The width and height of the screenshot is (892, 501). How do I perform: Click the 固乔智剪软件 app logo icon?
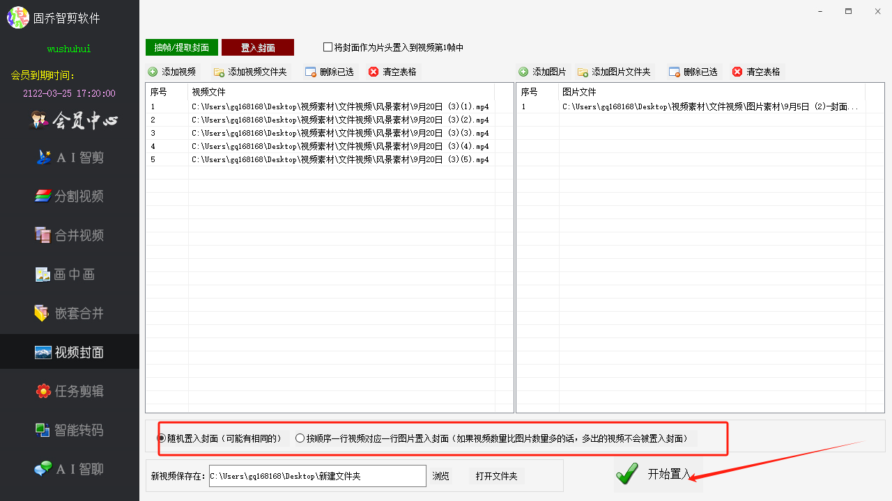(x=18, y=18)
